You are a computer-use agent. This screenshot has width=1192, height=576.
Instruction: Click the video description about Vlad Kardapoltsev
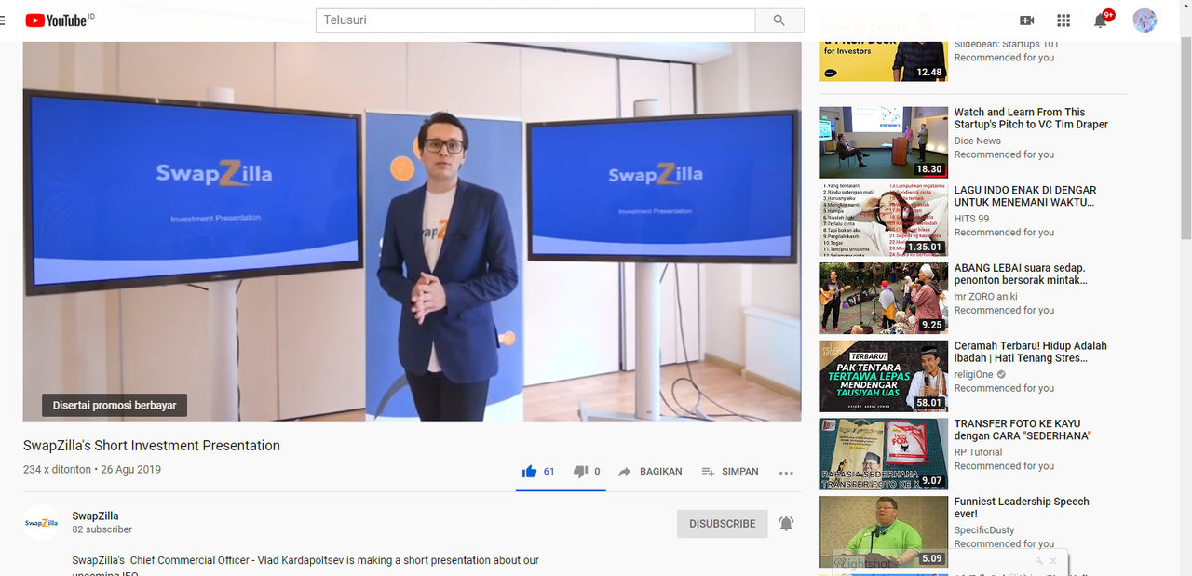point(305,567)
